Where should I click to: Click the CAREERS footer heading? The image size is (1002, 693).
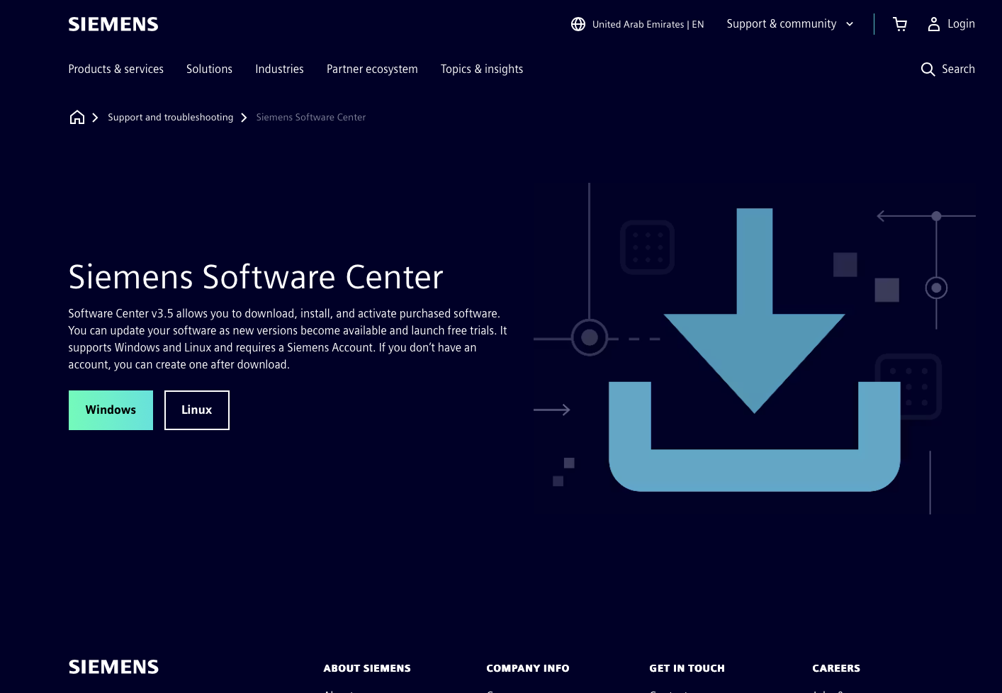836,668
